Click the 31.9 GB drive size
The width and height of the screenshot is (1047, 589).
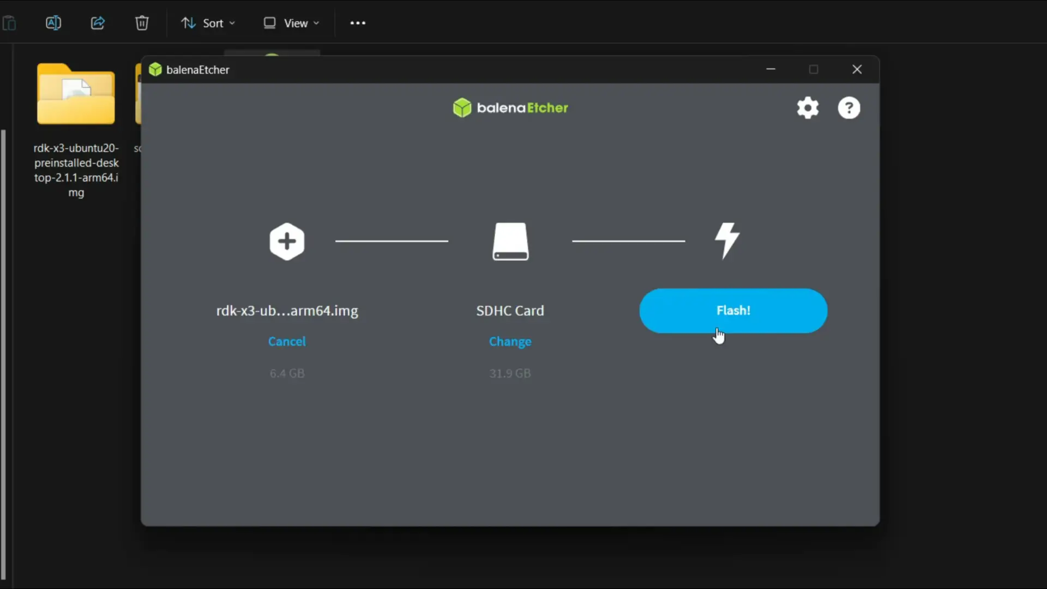coord(510,374)
